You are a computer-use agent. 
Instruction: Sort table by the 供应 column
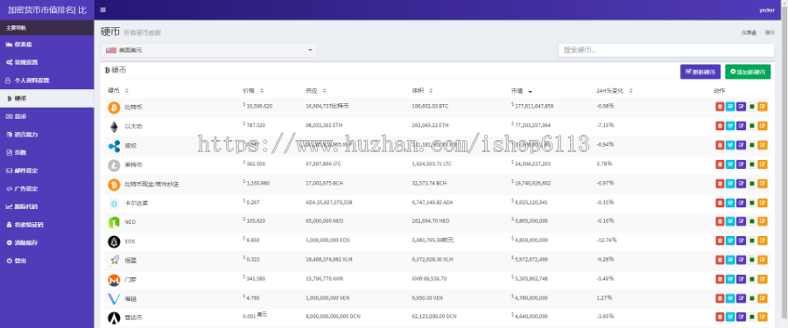(x=315, y=91)
